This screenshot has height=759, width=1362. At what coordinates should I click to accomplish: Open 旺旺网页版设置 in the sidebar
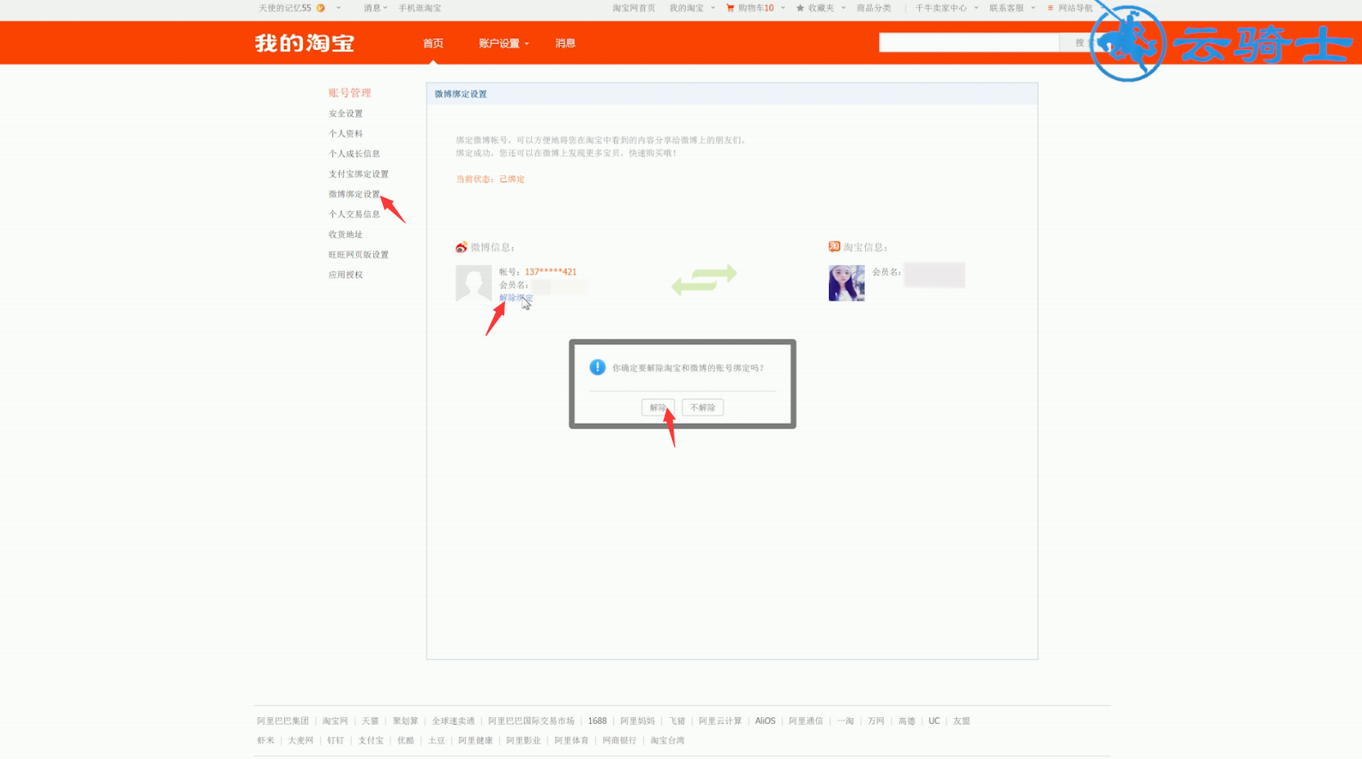(x=359, y=254)
